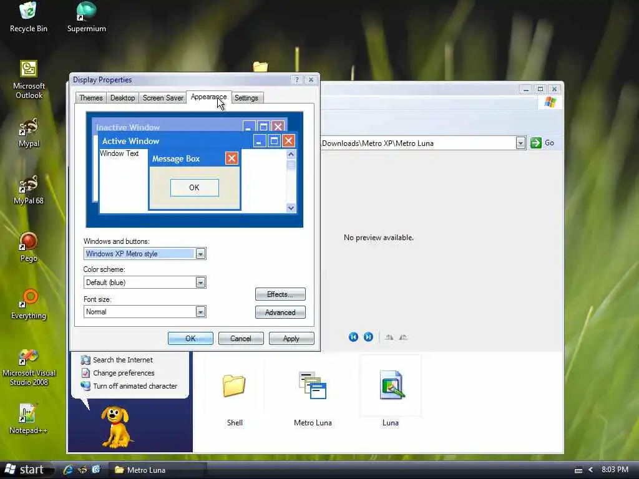Open the start menu
Image resolution: width=639 pixels, height=479 pixels.
pos(27,470)
